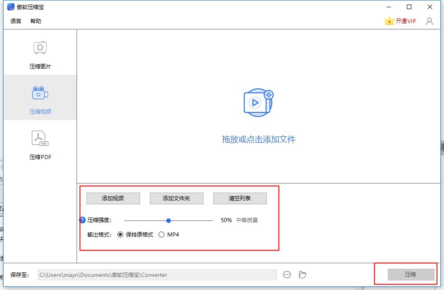Image resolution: width=444 pixels, height=290 pixels.
Task: Click the VIP crown icon
Action: point(389,21)
